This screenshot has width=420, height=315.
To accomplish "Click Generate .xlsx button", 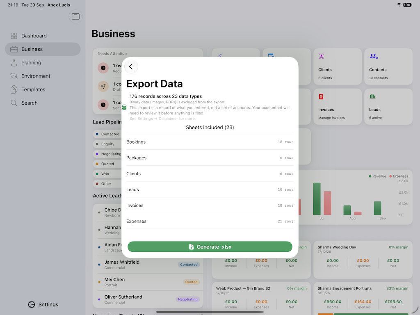I will pyautogui.click(x=210, y=247).
